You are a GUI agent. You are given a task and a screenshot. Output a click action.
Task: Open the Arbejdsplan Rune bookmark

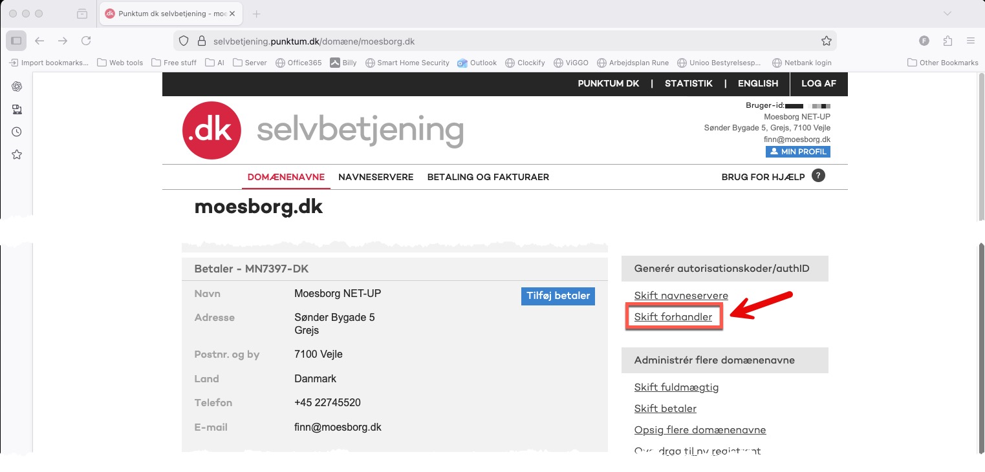[633, 63]
